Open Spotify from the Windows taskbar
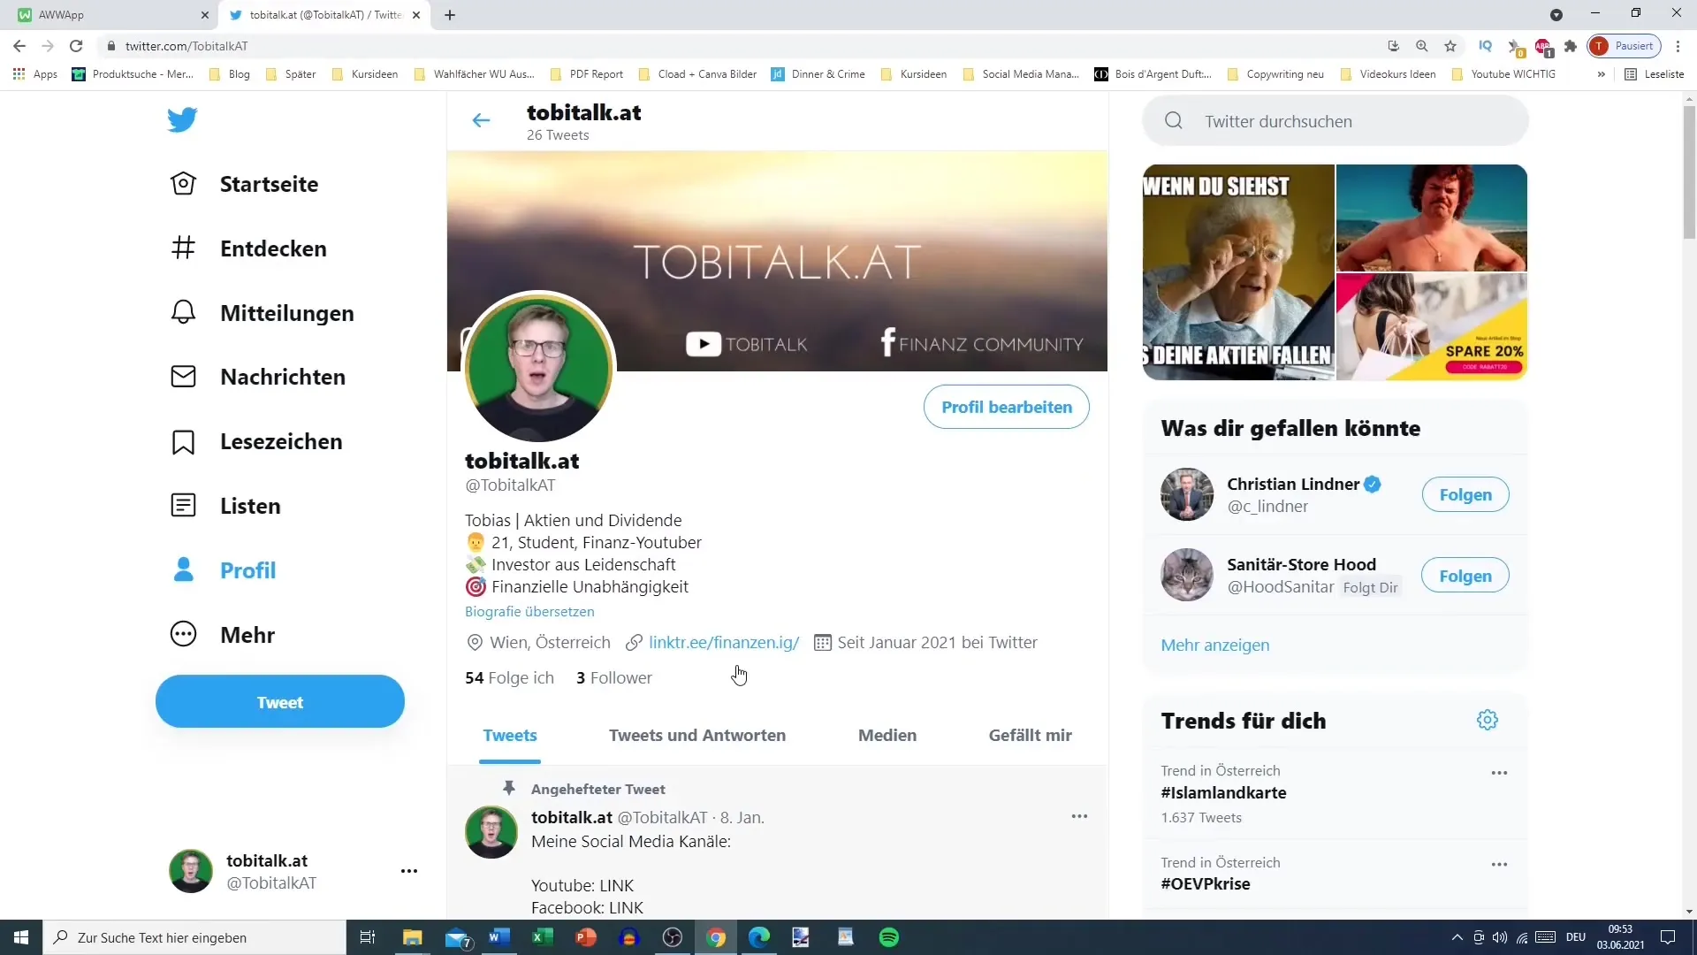Image resolution: width=1697 pixels, height=955 pixels. tap(888, 937)
